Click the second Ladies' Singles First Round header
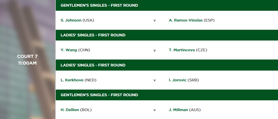Image resolution: width=278 pixels, height=119 pixels. point(167,65)
